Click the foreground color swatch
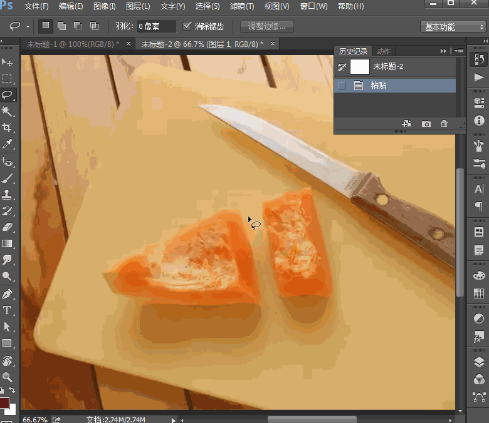The image size is (489, 423). tap(4, 402)
